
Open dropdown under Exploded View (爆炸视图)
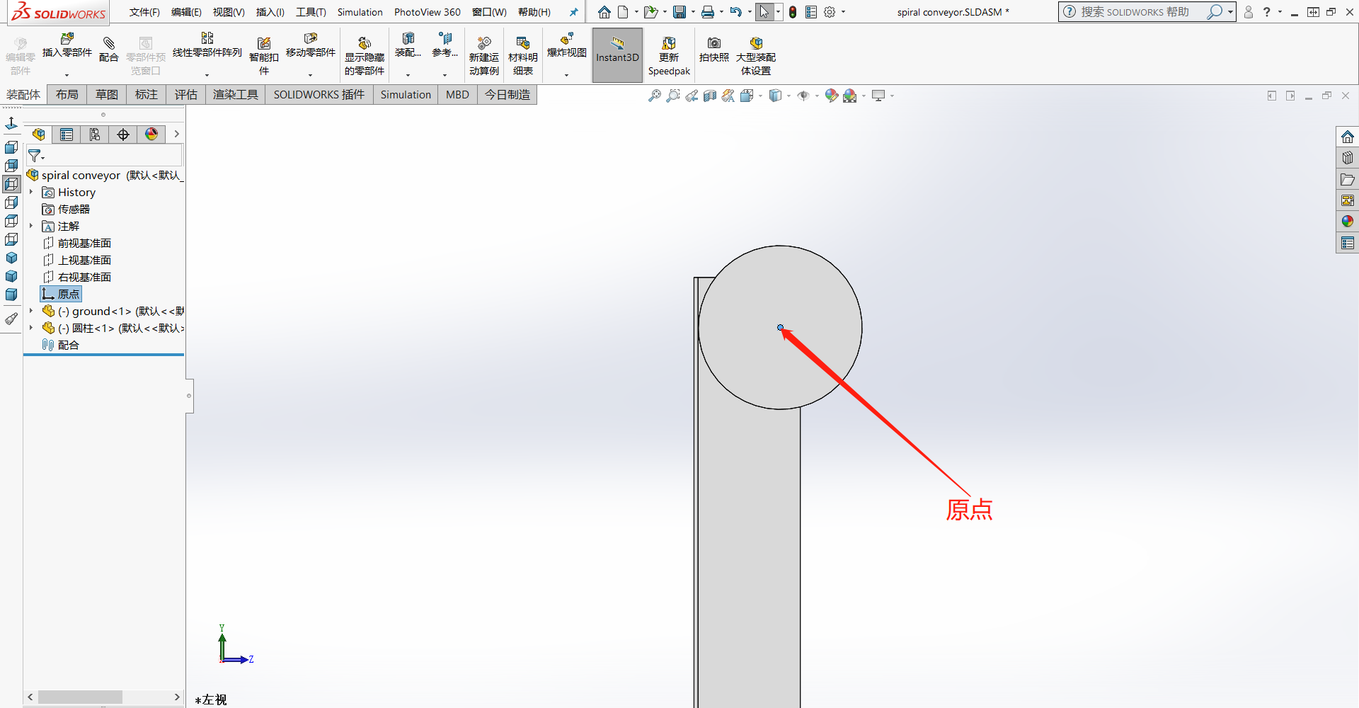coord(567,75)
